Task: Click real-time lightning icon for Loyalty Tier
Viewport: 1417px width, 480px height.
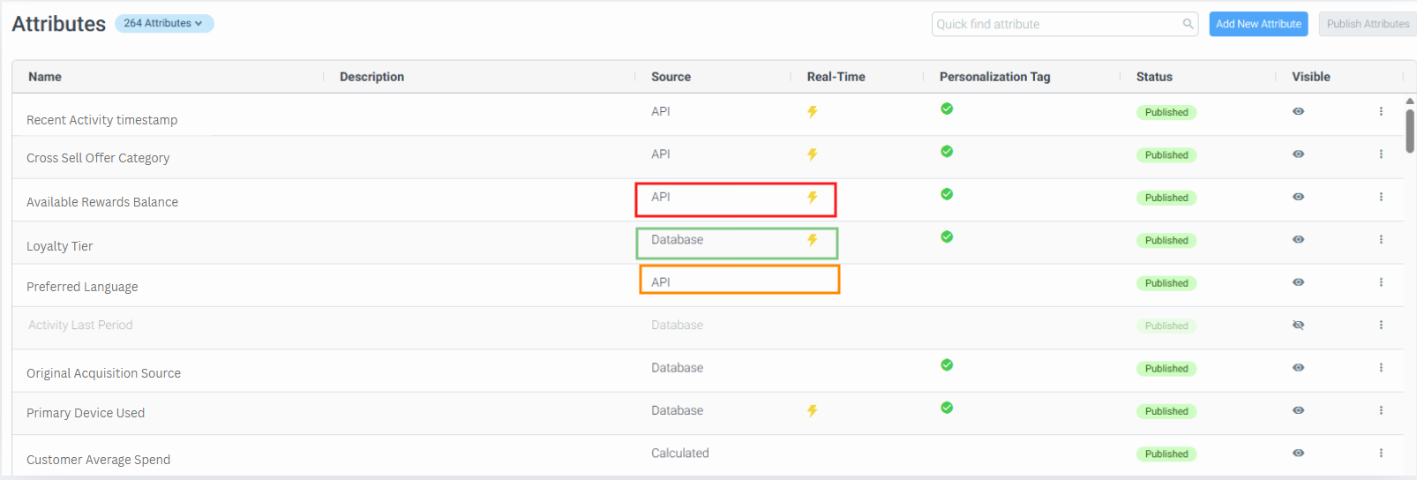Action: click(812, 240)
